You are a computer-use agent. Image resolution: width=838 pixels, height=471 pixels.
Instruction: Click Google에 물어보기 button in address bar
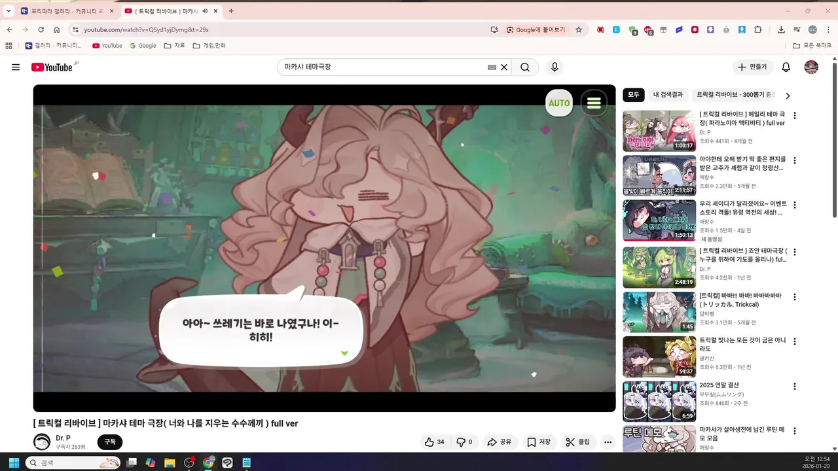tap(536, 29)
